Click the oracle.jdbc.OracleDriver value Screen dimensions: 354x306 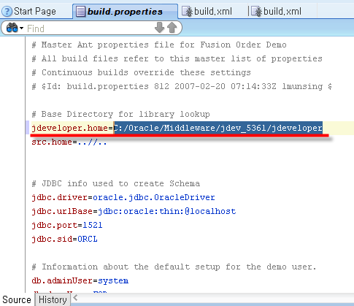click(154, 197)
